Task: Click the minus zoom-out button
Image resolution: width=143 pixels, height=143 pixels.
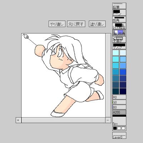Action: click(x=108, y=120)
